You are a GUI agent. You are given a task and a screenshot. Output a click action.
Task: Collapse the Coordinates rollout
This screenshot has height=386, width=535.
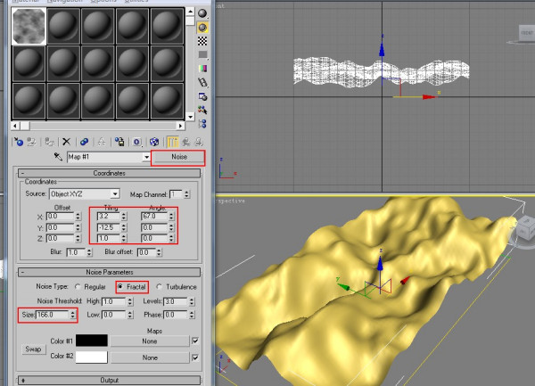tap(109, 173)
